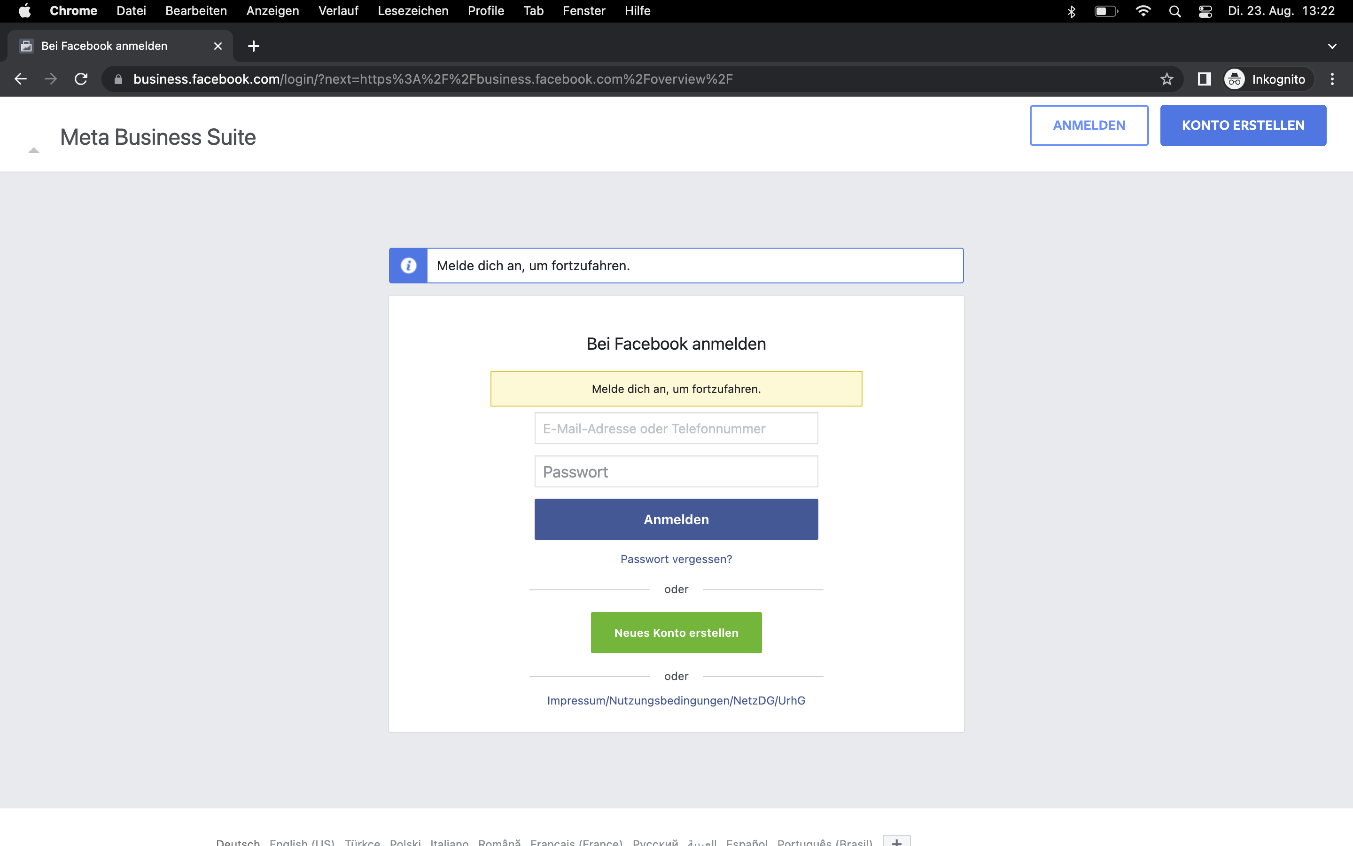Open the Passwort vergessen? link
1353x846 pixels.
coord(676,559)
